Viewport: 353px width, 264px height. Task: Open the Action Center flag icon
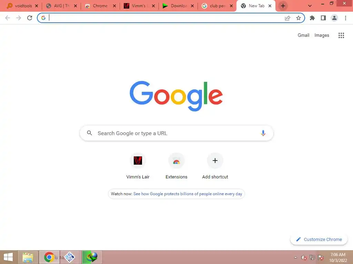321,257
